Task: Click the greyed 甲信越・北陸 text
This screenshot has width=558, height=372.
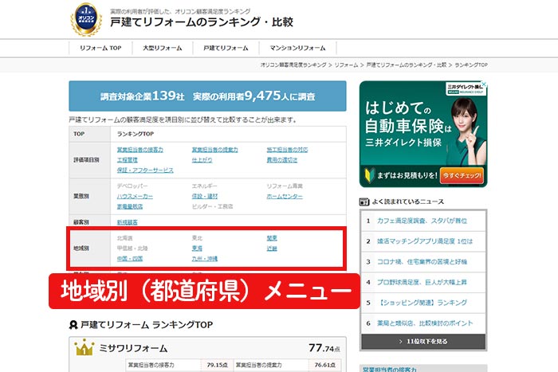Action: pyautogui.click(x=132, y=249)
